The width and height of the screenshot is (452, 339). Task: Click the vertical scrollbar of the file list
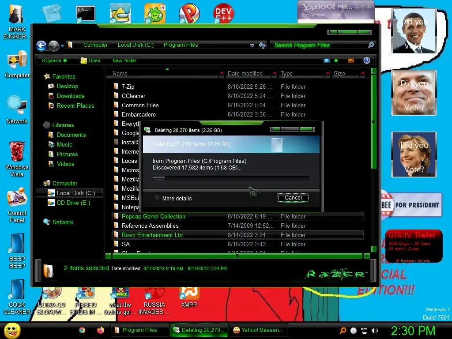pos(373,122)
